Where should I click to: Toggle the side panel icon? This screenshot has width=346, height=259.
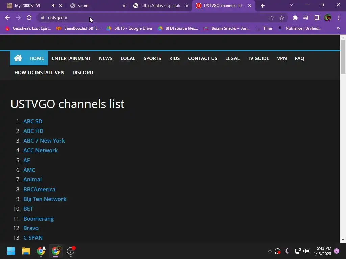coord(317,18)
